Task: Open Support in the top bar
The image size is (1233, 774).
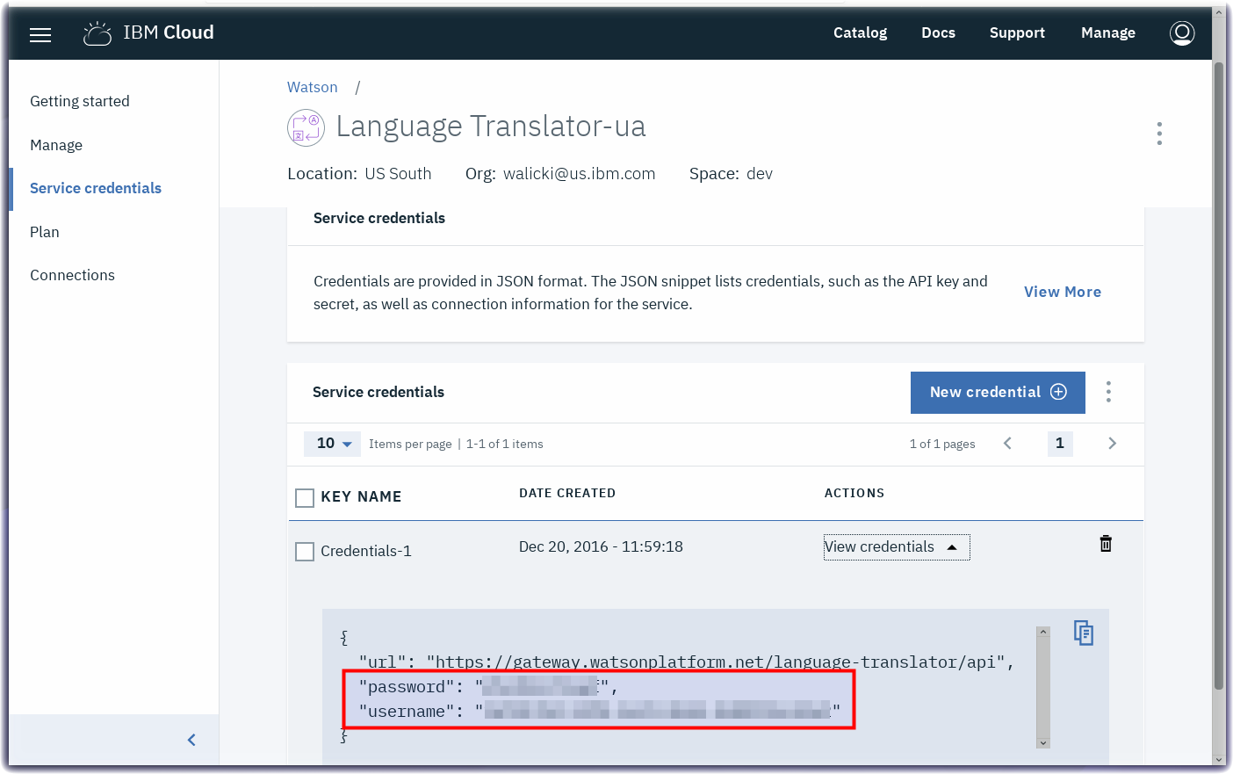Action: 1017,33
